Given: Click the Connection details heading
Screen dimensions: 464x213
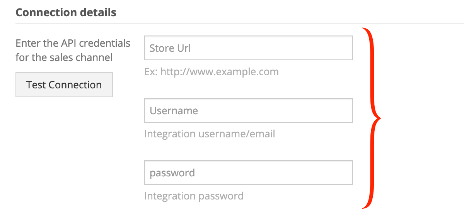Looking at the screenshot, I should [66, 12].
